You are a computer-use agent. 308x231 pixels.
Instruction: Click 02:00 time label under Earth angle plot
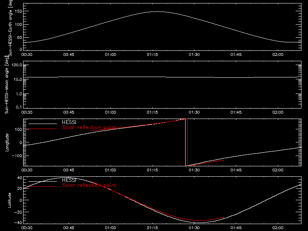(278, 55)
